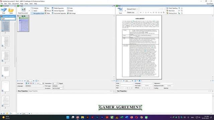Select the Text area tool
Image resolution: width=214 pixels, height=120 pixels.
(x=47, y=8)
